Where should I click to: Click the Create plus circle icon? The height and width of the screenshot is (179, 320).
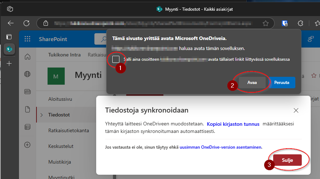tap(27, 145)
